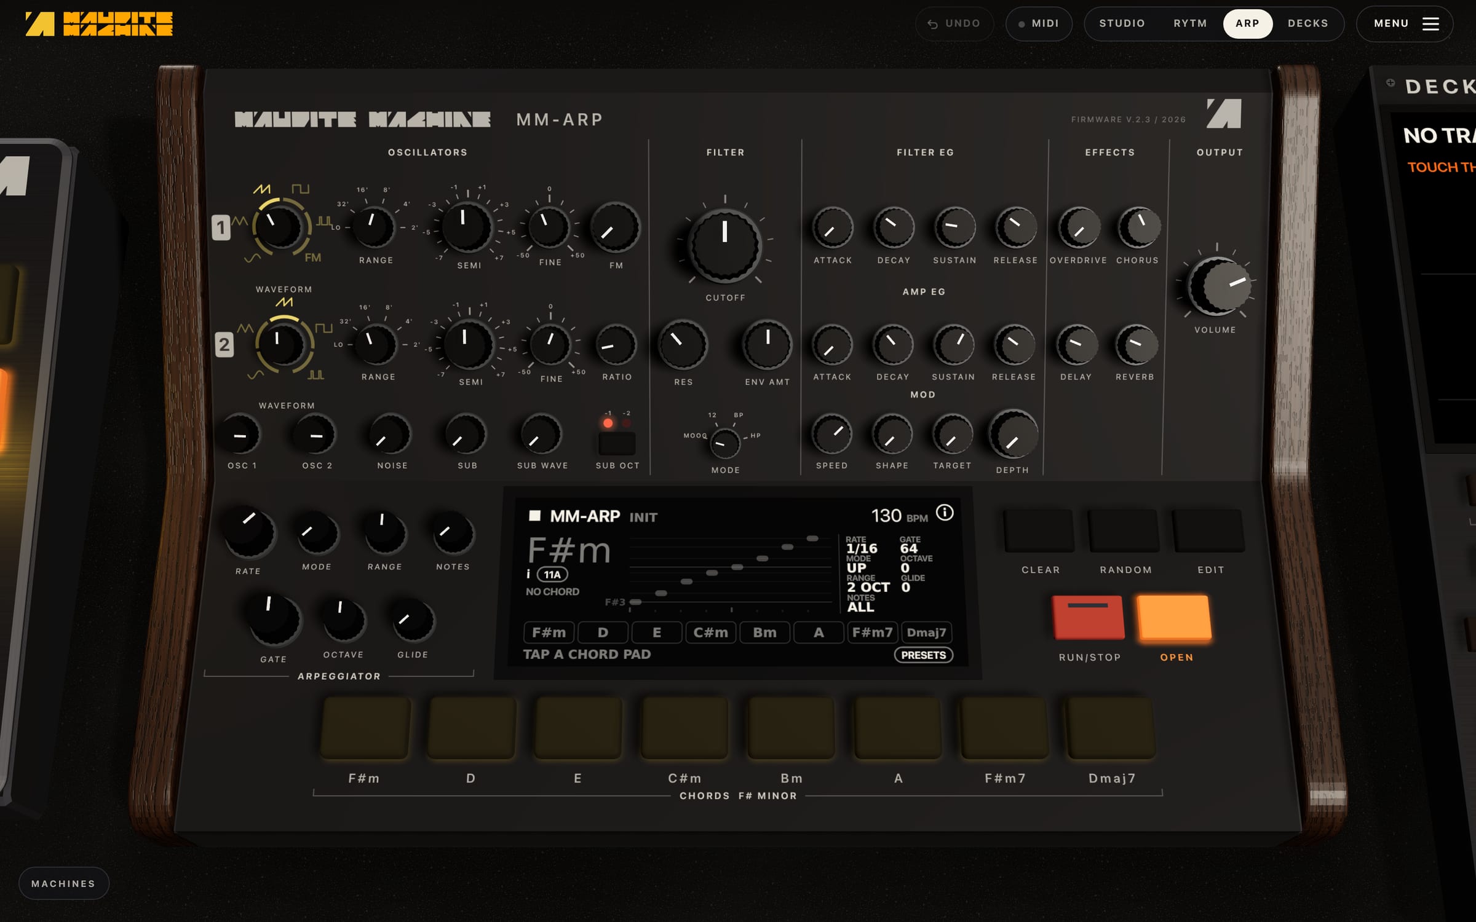Click the EDIT pad button
This screenshot has height=922, width=1476.
tap(1208, 530)
